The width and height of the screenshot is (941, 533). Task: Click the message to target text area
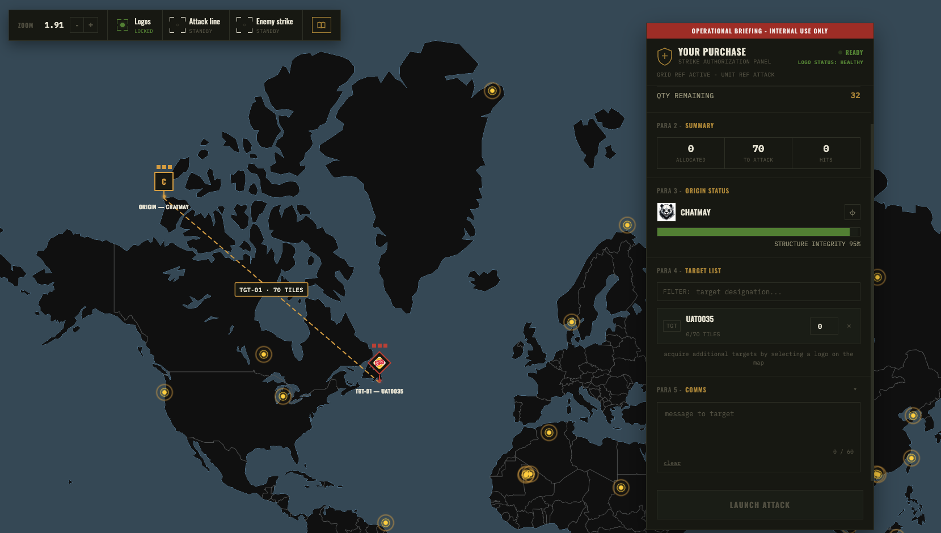[x=758, y=437]
